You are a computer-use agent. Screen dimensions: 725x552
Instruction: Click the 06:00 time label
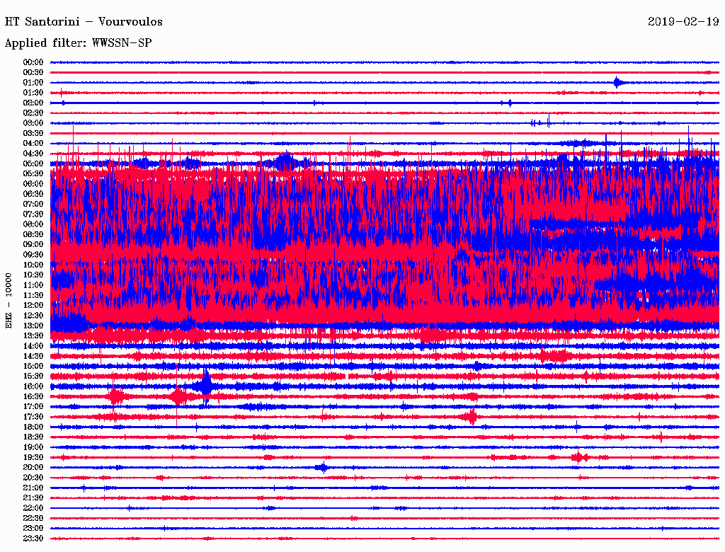tap(33, 184)
